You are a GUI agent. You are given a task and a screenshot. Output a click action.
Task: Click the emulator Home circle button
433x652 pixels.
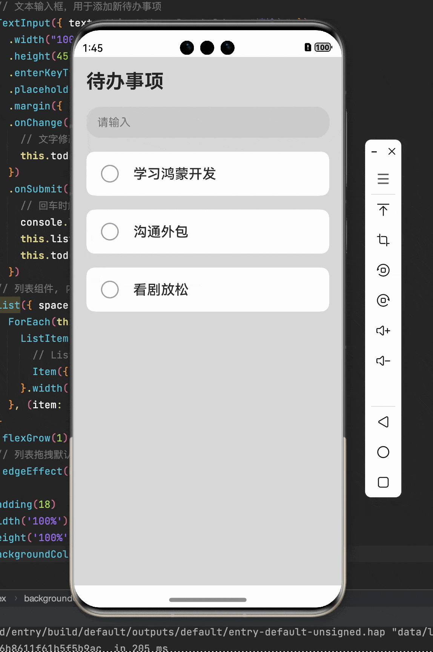pos(383,452)
